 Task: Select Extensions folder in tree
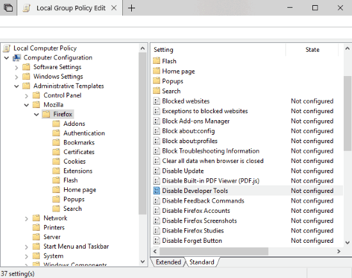[x=77, y=171]
